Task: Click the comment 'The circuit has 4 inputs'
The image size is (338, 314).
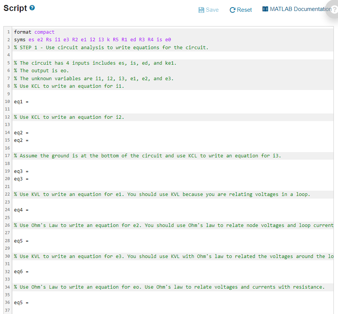Action: click(x=95, y=63)
